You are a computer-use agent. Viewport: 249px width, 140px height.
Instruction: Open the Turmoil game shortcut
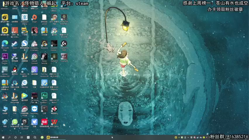[x=44, y=6]
